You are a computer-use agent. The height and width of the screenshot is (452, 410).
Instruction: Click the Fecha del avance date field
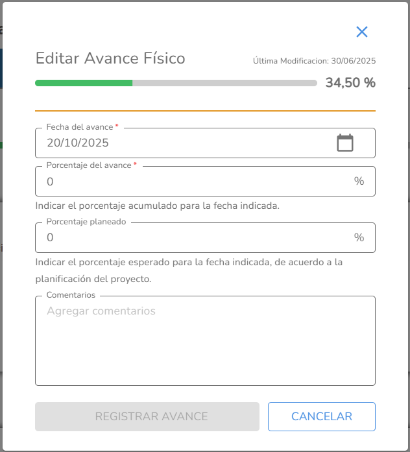(182, 143)
